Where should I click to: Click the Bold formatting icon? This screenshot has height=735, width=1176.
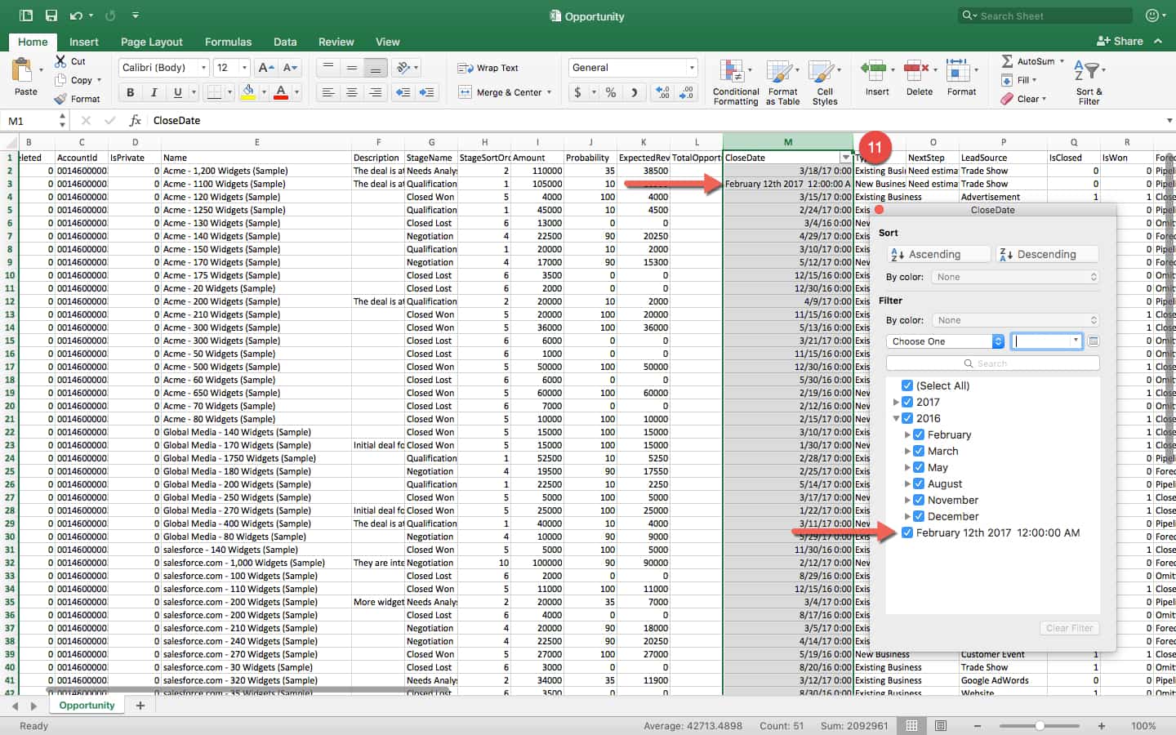click(131, 92)
